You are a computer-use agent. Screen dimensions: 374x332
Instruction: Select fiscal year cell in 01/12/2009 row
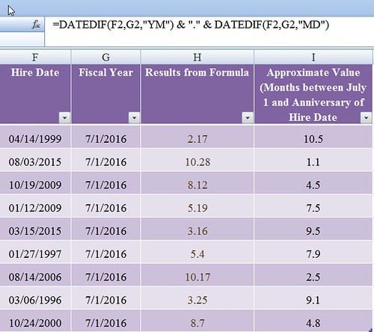pos(106,206)
